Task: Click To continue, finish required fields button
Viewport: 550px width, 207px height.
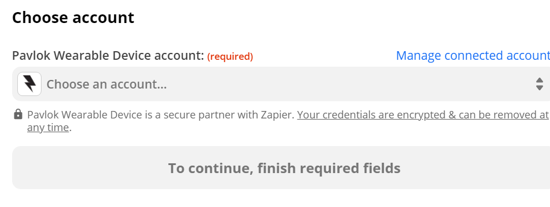Action: [281, 168]
